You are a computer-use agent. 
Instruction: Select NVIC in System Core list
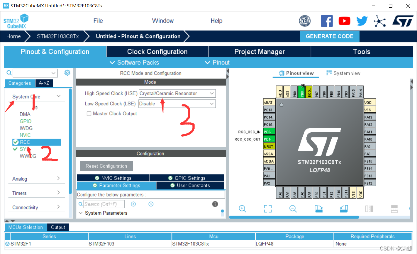25,135
